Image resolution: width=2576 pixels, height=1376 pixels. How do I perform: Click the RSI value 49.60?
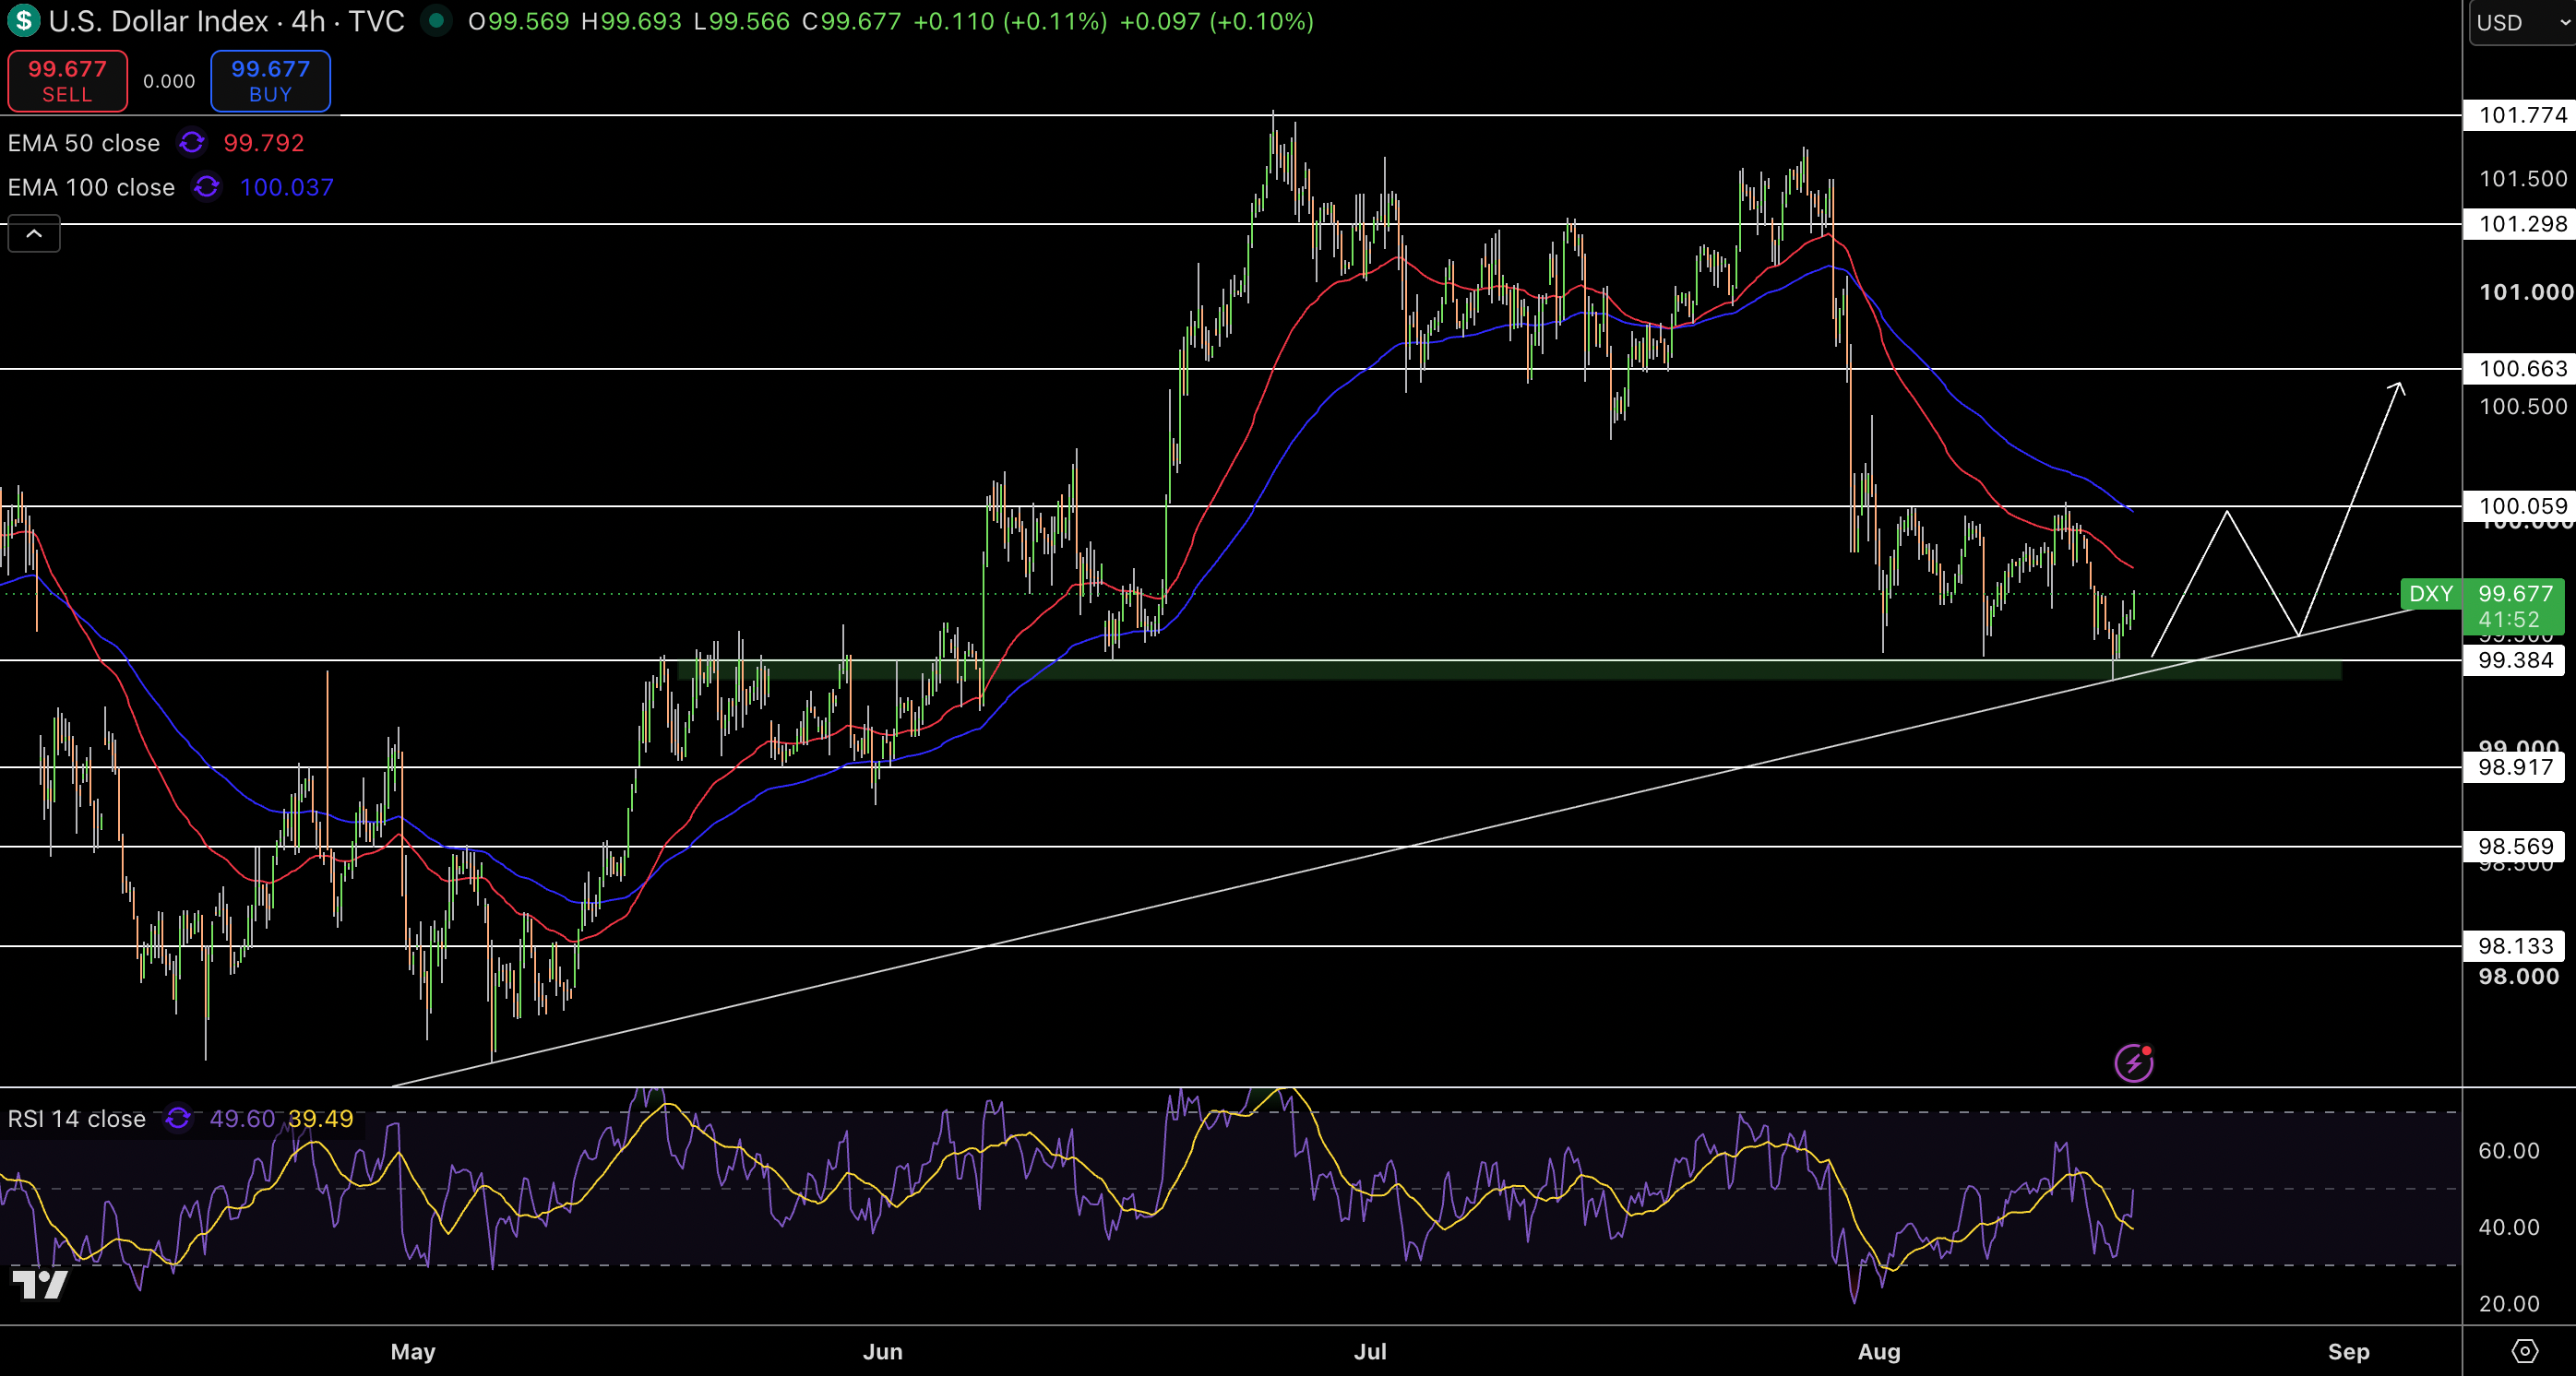click(242, 1118)
